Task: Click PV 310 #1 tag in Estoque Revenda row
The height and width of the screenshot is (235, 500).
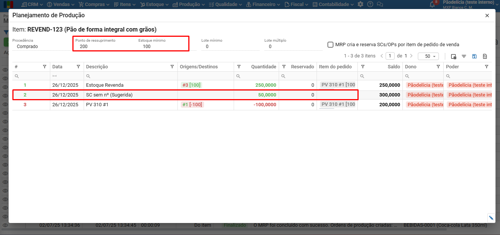Action: (338, 85)
